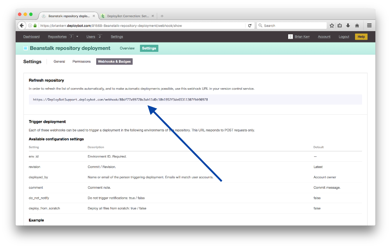Click the green padlock security icon
Image resolution: width=391 pixels, height=248 pixels.
pyautogui.click(x=35, y=26)
